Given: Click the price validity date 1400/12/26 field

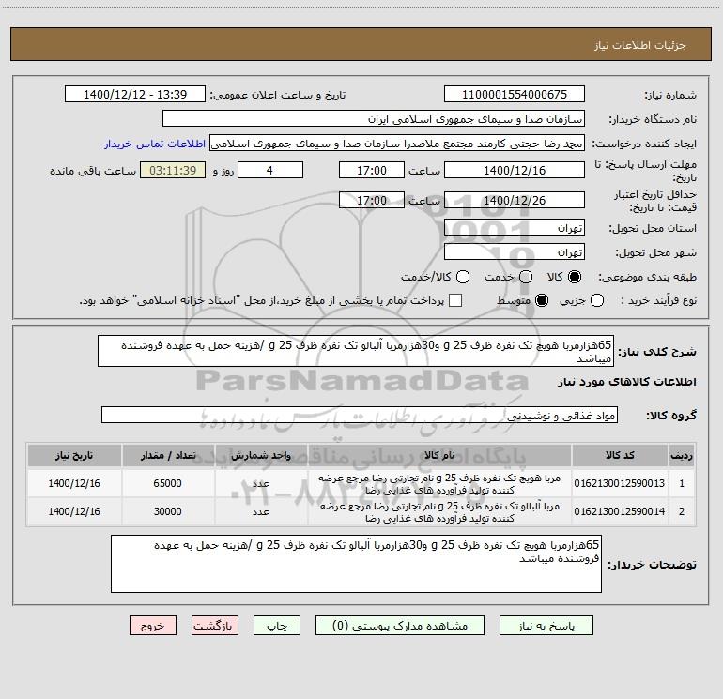Looking at the screenshot, I should 515,201.
